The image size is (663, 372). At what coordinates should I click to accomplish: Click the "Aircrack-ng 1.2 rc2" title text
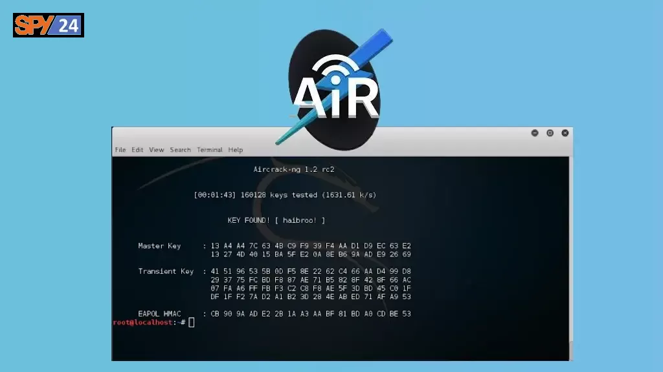pos(294,170)
